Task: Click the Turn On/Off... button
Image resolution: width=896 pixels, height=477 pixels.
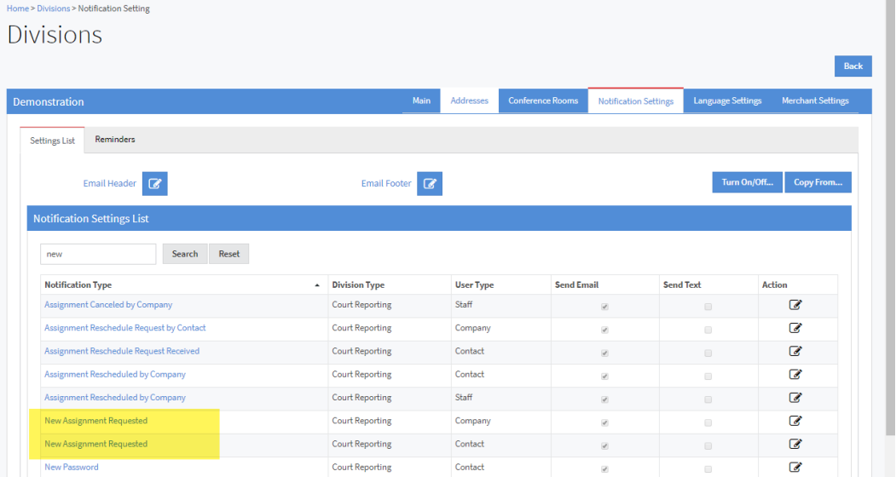Action: 747,182
